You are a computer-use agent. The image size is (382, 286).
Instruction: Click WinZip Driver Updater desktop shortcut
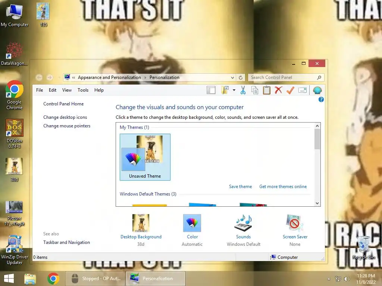15,250
